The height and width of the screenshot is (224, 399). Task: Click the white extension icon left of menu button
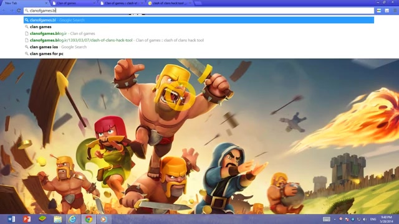click(387, 11)
